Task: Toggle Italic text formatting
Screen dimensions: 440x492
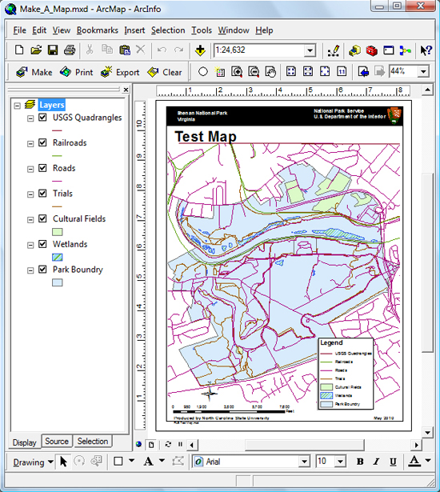Action: click(376, 462)
